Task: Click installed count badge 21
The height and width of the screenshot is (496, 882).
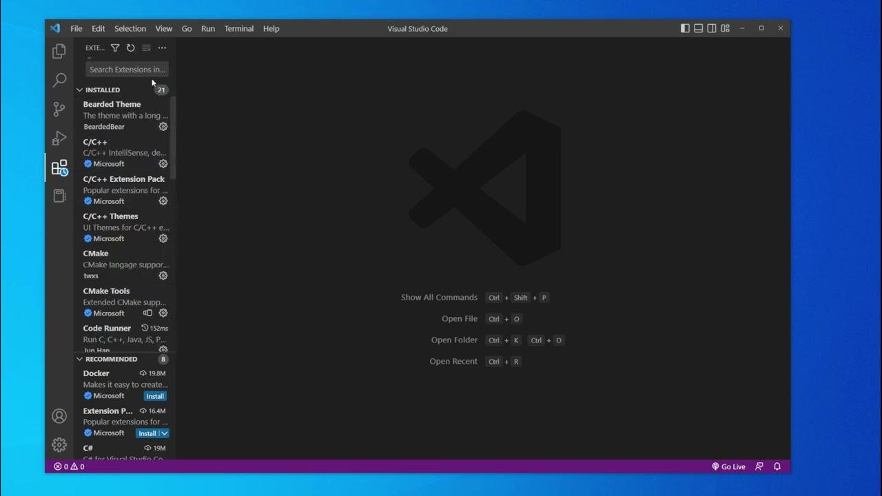Action: (x=161, y=90)
